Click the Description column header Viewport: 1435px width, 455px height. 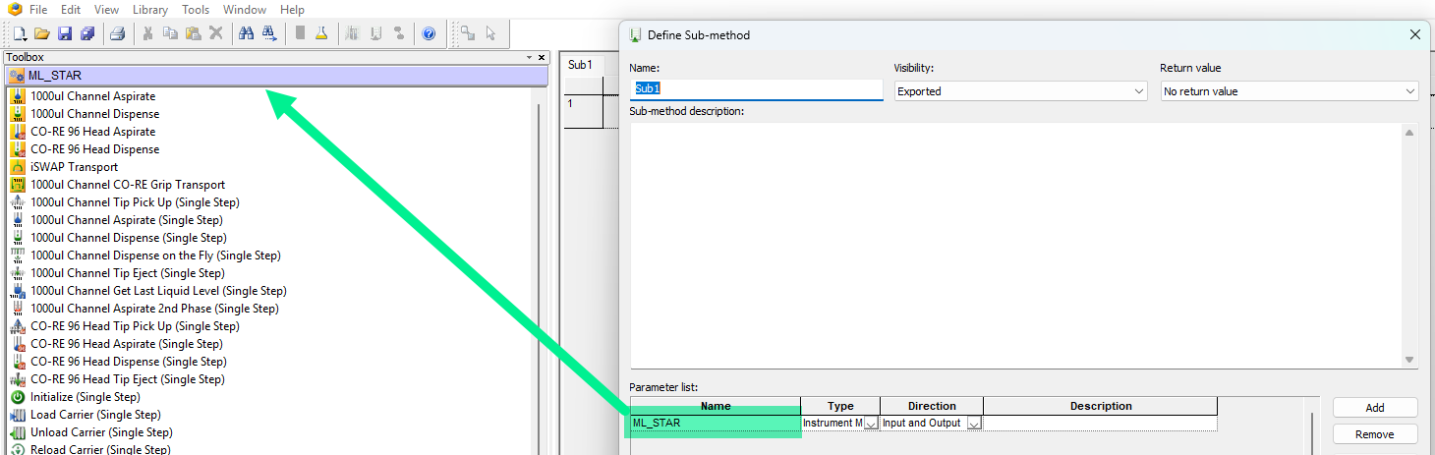1101,406
